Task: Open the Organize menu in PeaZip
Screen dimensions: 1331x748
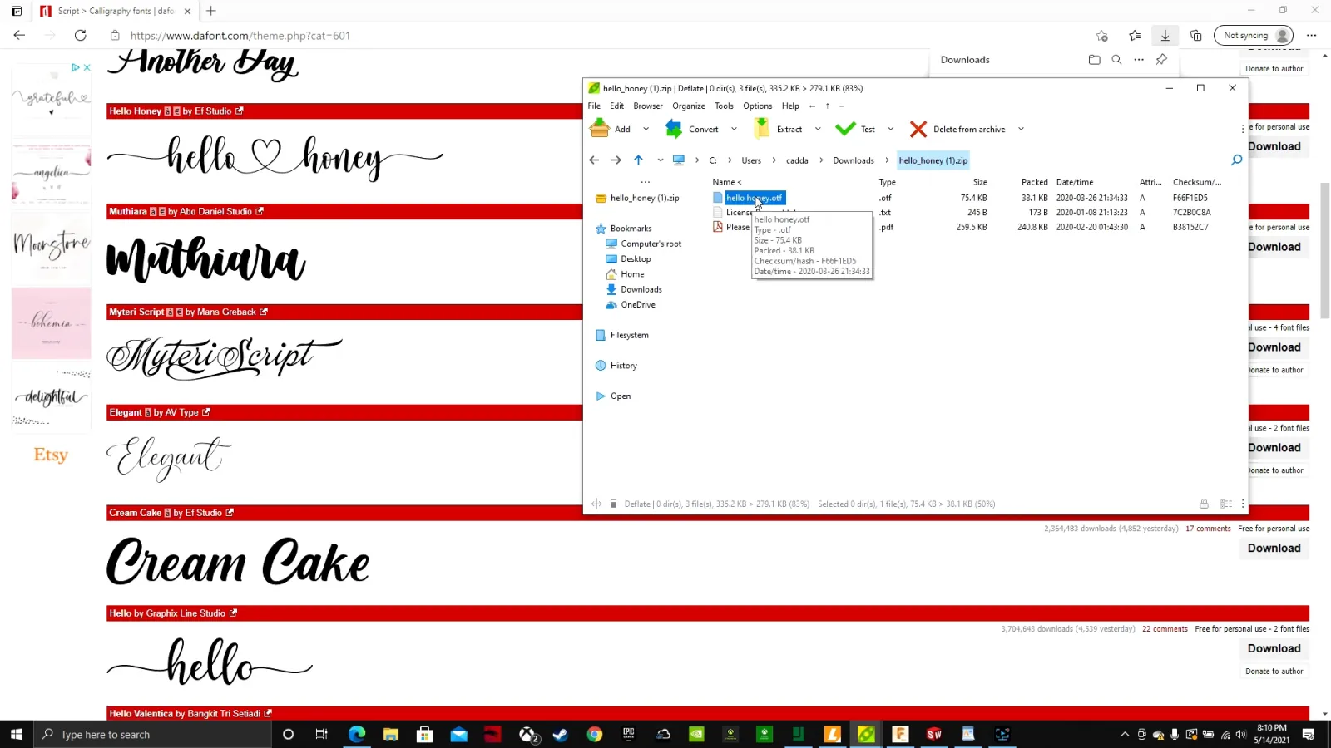Action: (x=689, y=106)
